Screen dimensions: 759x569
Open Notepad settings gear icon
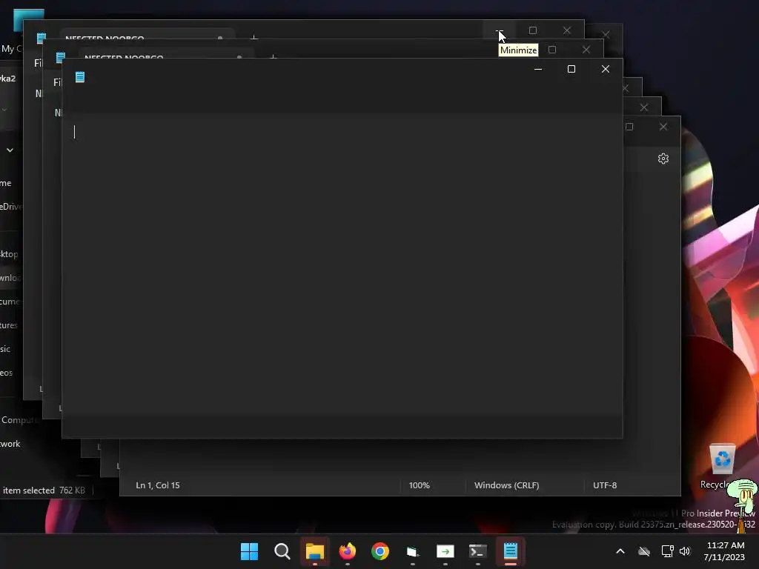coord(663,159)
